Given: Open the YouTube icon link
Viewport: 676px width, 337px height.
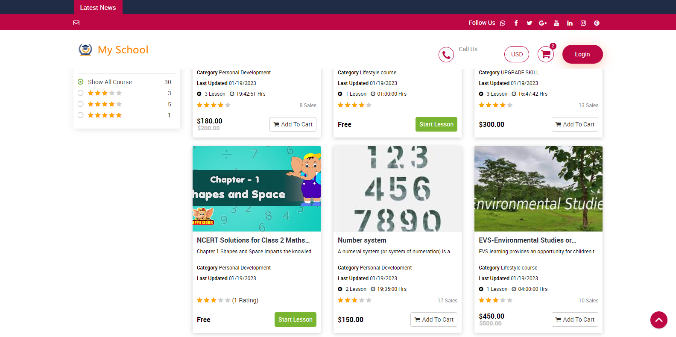Looking at the screenshot, I should [x=556, y=23].
